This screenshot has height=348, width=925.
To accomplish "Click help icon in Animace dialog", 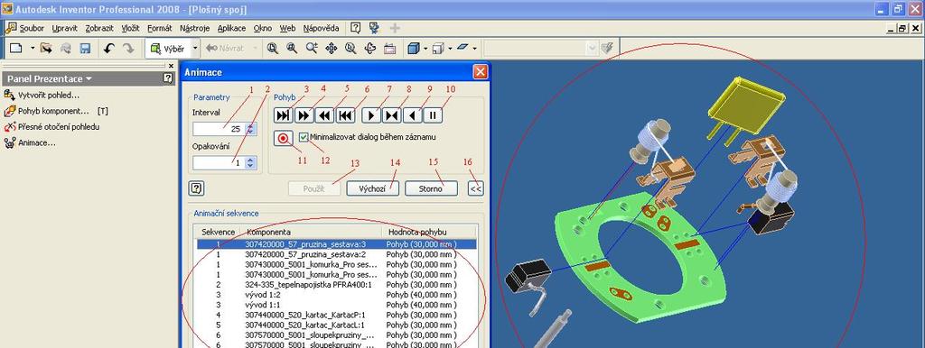I will pos(196,188).
